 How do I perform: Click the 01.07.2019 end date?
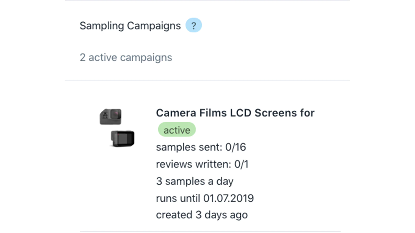point(228,198)
